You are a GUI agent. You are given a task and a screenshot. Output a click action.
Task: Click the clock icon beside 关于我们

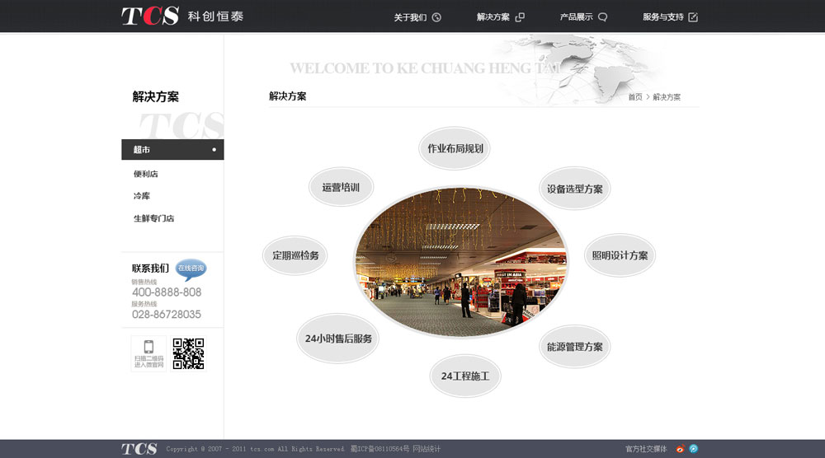tap(436, 17)
